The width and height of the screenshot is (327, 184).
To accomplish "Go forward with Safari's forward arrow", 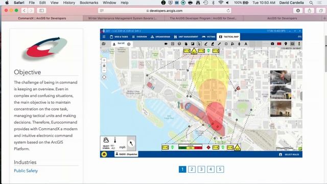I will point(31,10).
